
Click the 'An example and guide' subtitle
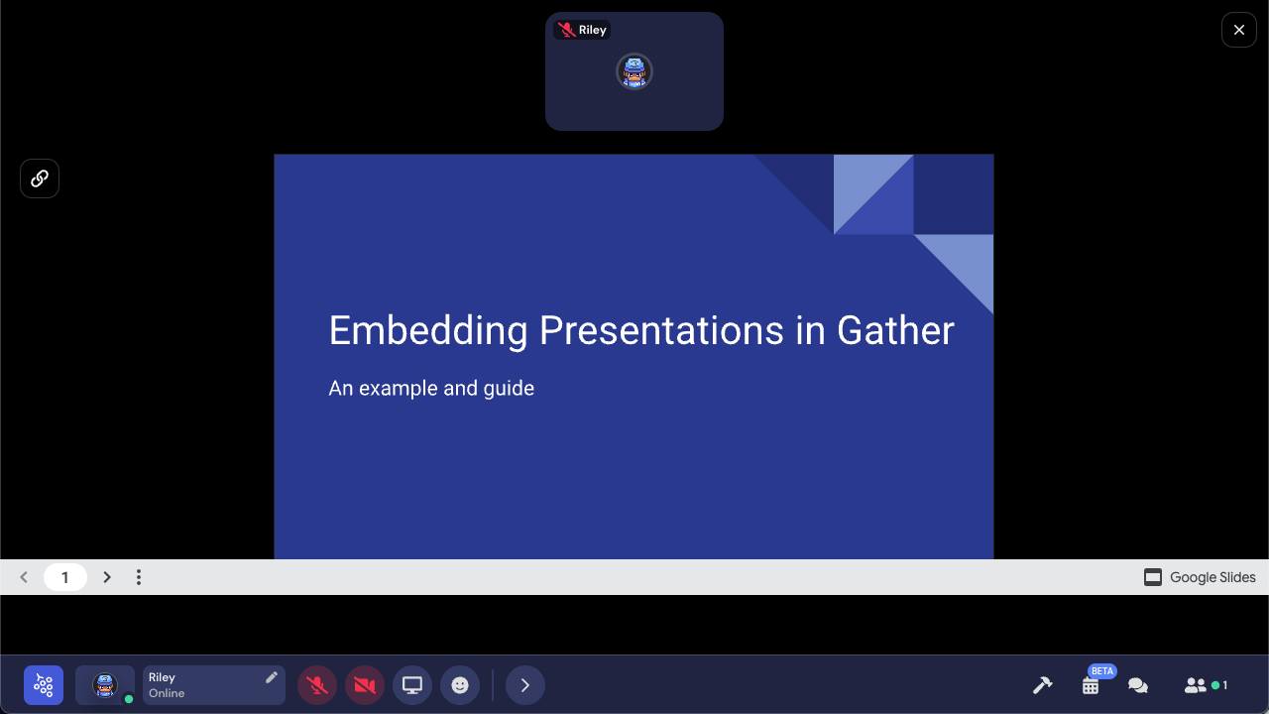pyautogui.click(x=431, y=388)
